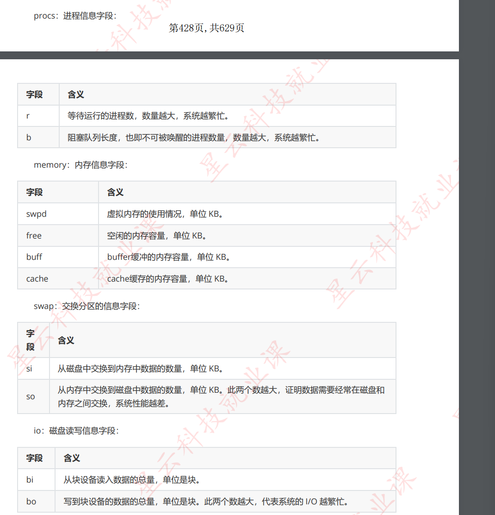The width and height of the screenshot is (495, 515).
Task: Select the description starting '阻塞队列长度'
Action: point(194,138)
